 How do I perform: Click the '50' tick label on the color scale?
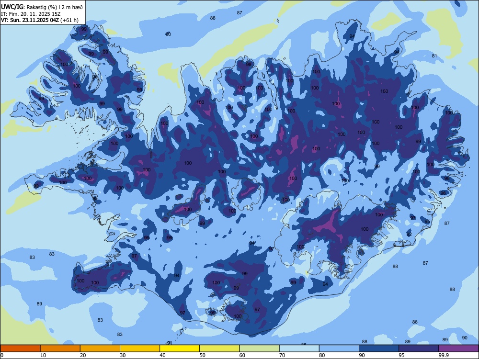point(203,355)
